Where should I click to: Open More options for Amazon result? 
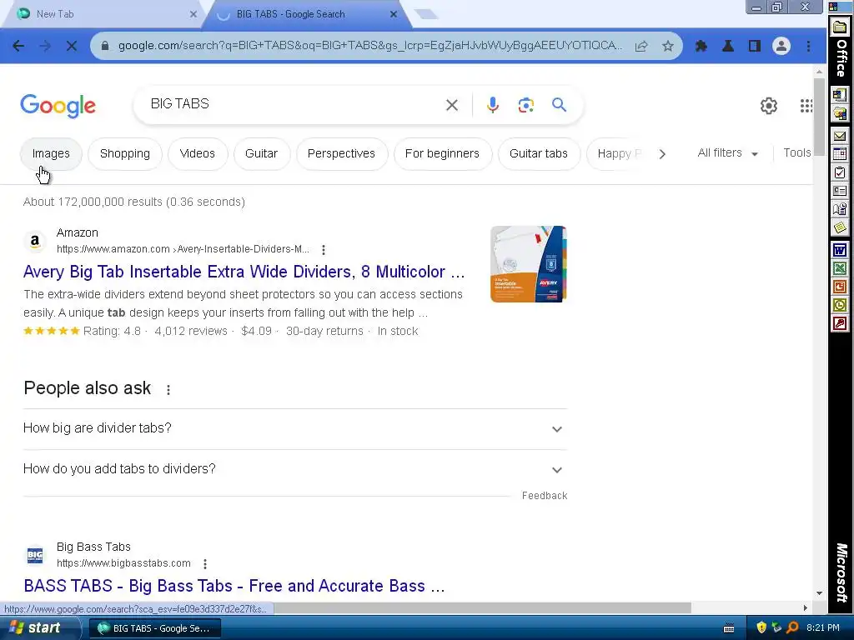tap(324, 250)
